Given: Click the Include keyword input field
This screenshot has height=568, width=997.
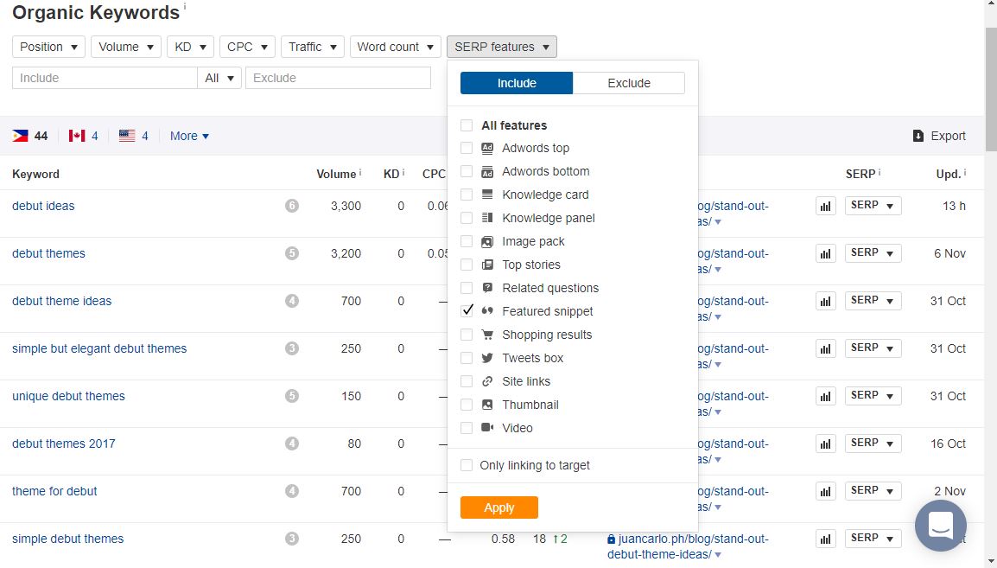Looking at the screenshot, I should pos(105,78).
